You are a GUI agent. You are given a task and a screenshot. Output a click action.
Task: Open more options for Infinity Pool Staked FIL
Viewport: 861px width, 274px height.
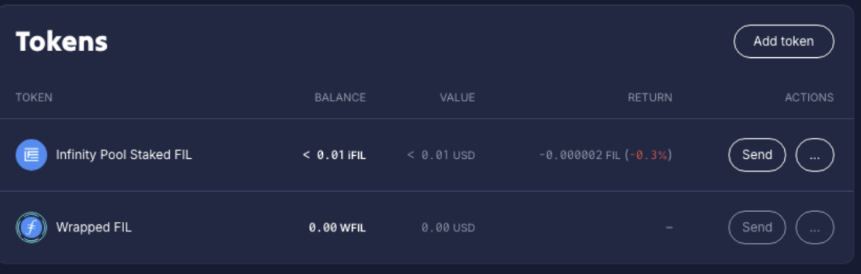click(x=815, y=155)
